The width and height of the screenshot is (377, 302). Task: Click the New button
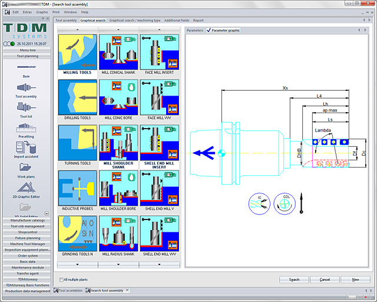(x=355, y=280)
